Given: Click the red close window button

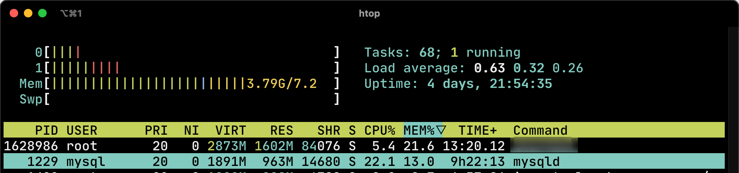Looking at the screenshot, I should pos(14,13).
